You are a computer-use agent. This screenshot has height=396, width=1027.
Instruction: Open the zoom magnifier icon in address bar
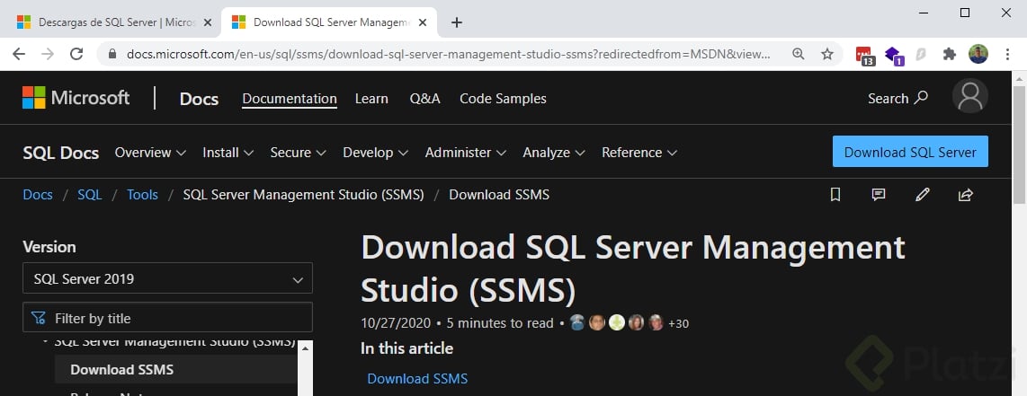(798, 54)
